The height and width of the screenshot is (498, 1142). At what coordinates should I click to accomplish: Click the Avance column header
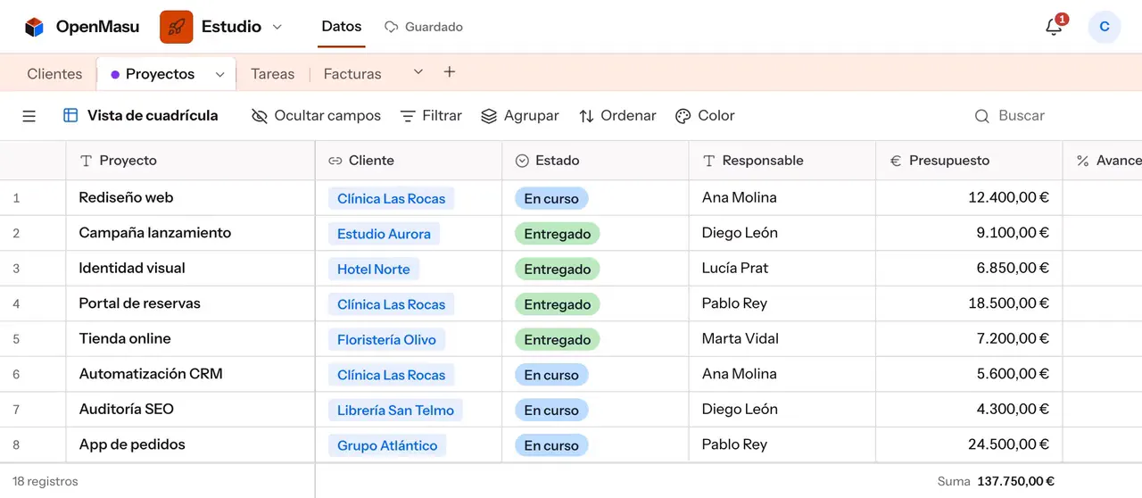(x=1103, y=161)
